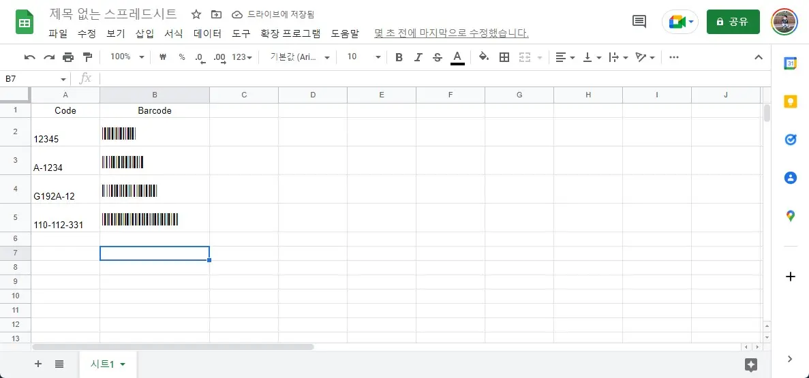This screenshot has width=809, height=378.
Task: Open Keep notes in side panel
Action: pos(790,101)
